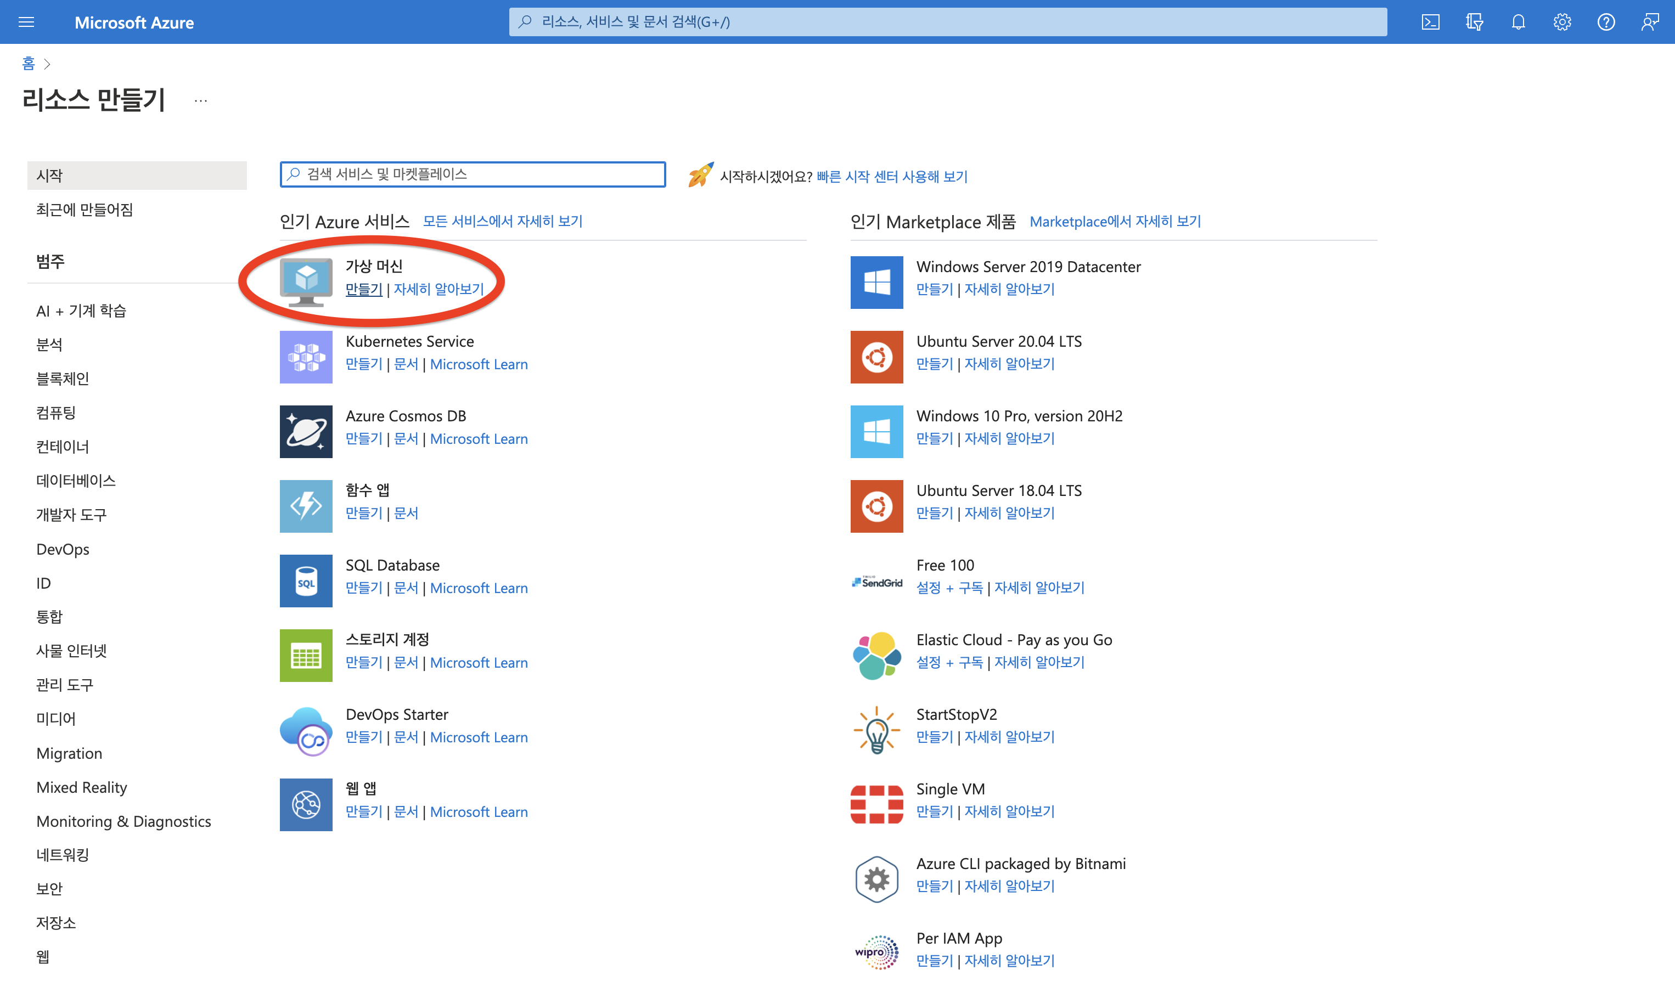
Task: Click 설정 + 구독 under Elastic Cloud
Action: [x=949, y=662]
